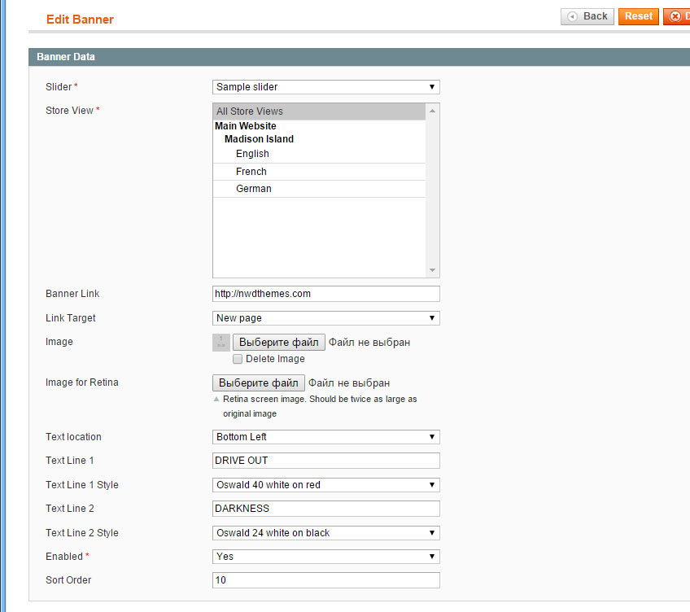Click the red delete circle-X icon
Image resolution: width=690 pixels, height=612 pixels.
(x=675, y=17)
